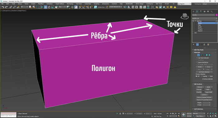Select the Multi preview selection radio
This screenshot has height=118, width=218.
tap(209, 76)
